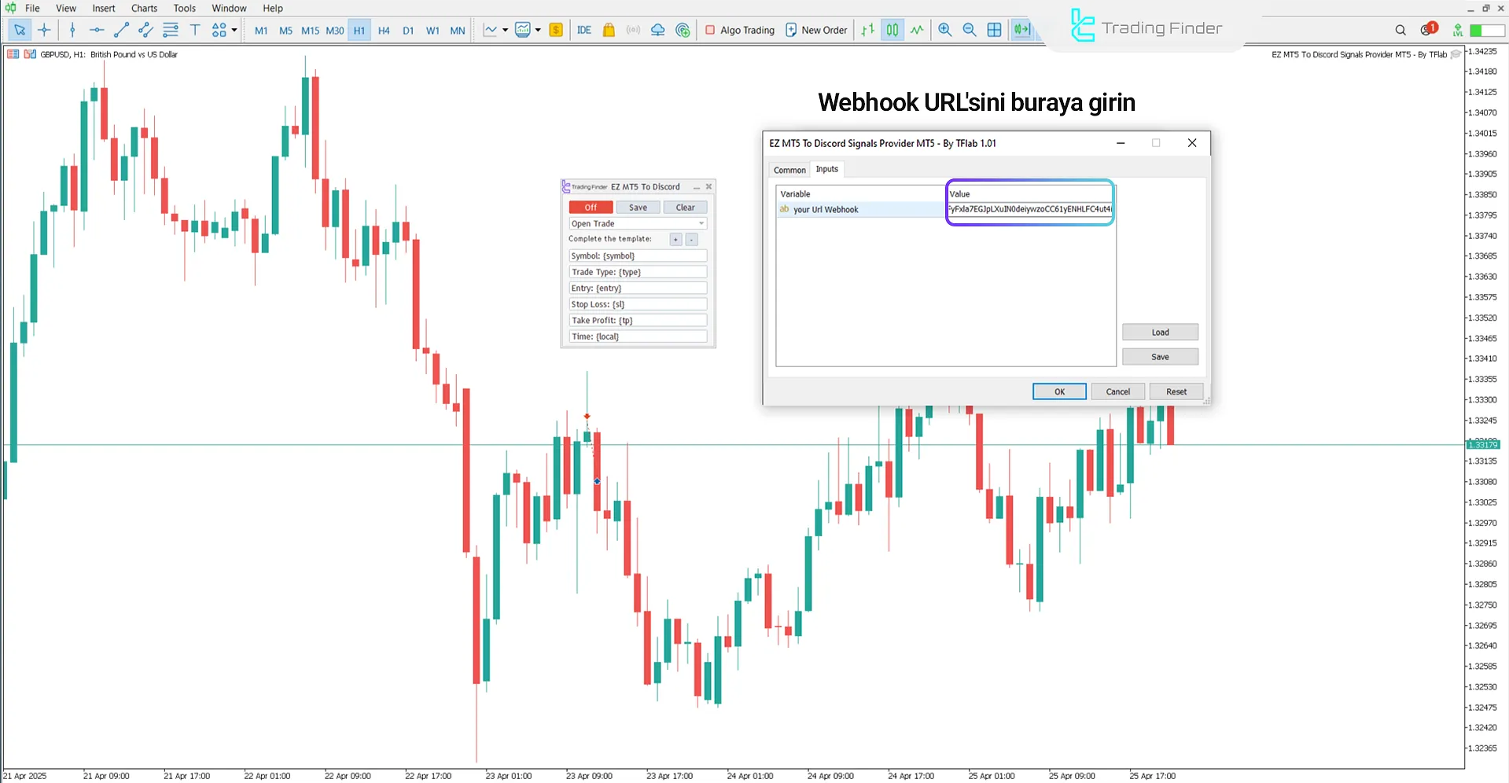Open the search magnifier icon

pos(1400,30)
